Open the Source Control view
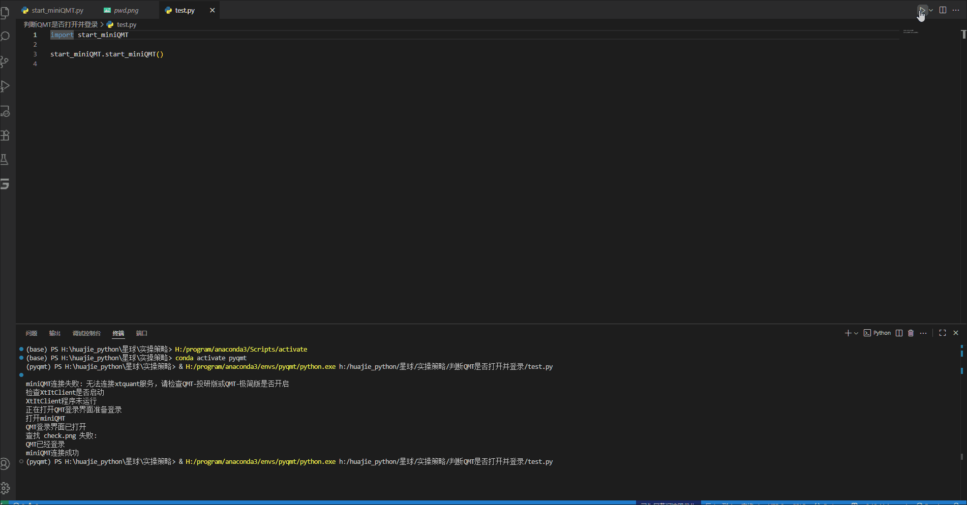Image resolution: width=967 pixels, height=505 pixels. 6,61
